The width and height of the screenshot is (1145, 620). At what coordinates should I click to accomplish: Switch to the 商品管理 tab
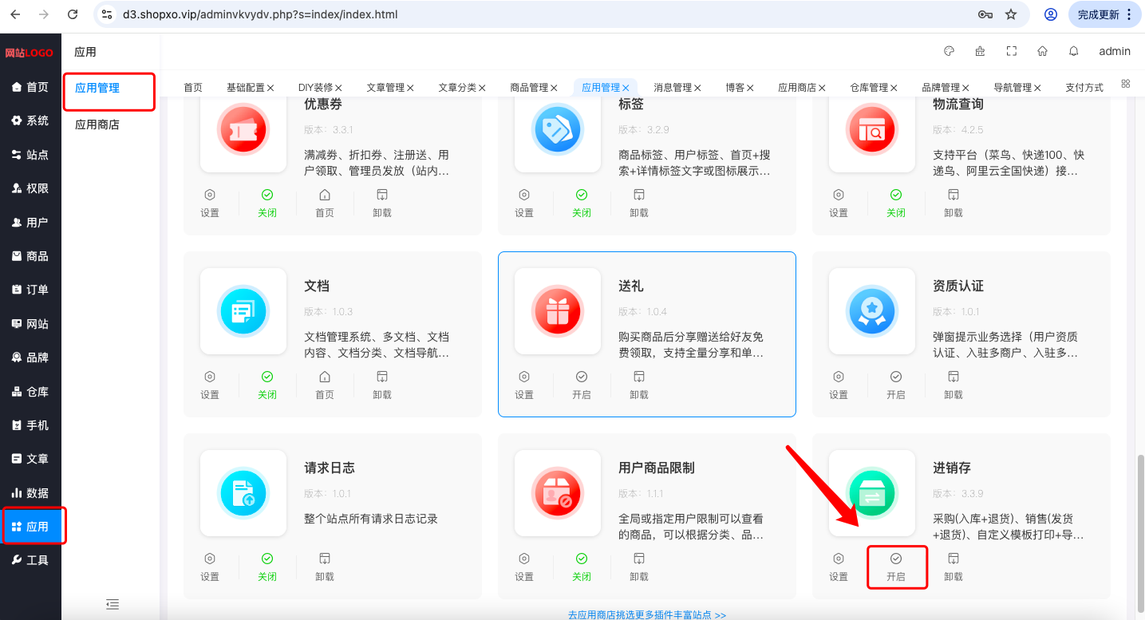[530, 88]
